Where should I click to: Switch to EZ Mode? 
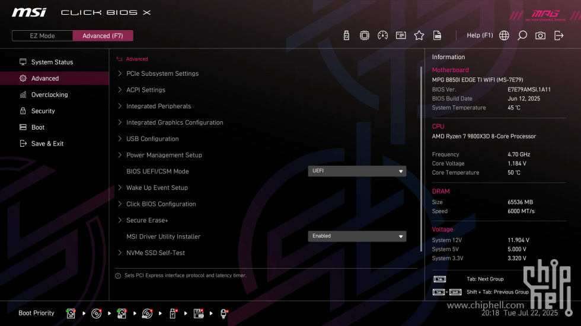42,36
